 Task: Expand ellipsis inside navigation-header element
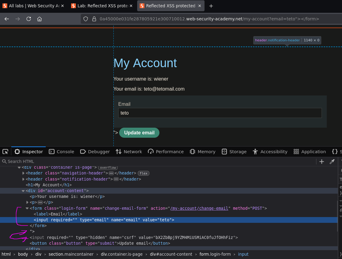[111, 173]
